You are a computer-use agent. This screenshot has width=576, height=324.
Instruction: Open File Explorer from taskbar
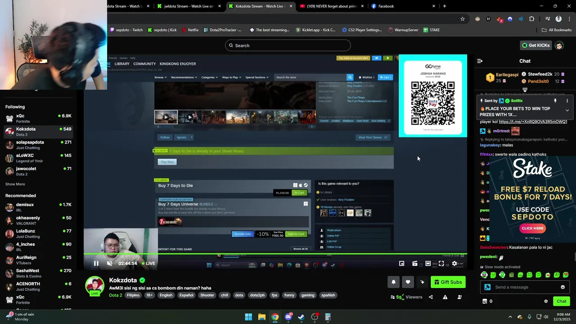coord(261,317)
